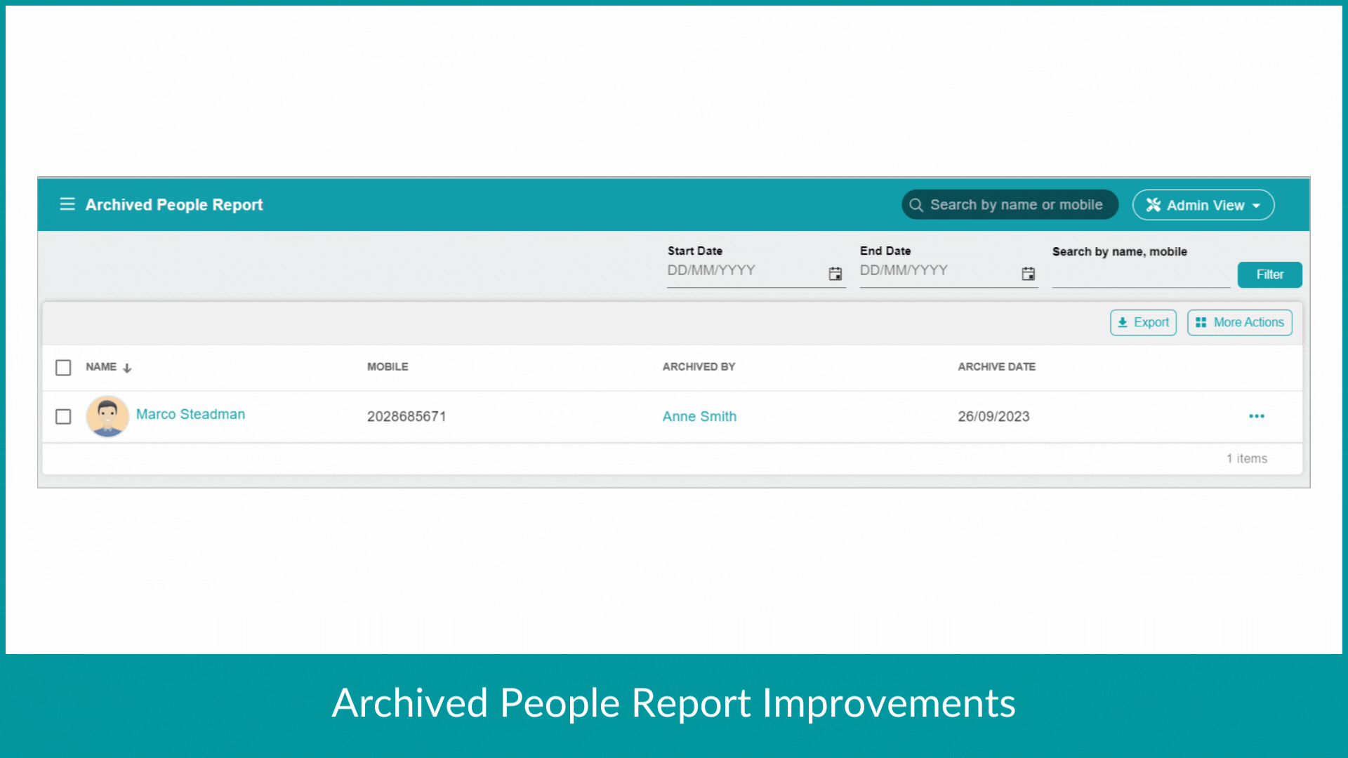Click the search magnifier icon

pos(916,205)
